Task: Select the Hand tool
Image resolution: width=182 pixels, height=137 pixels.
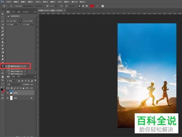Action: [x=3, y=77]
